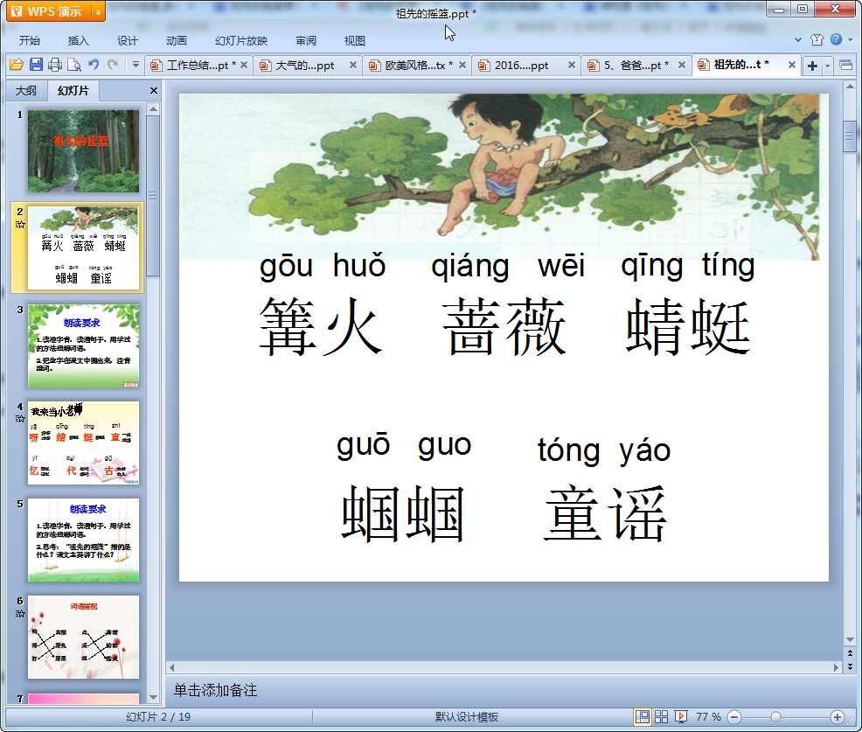Start slideshow from status bar icon
This screenshot has height=732, width=862.
pos(680,716)
